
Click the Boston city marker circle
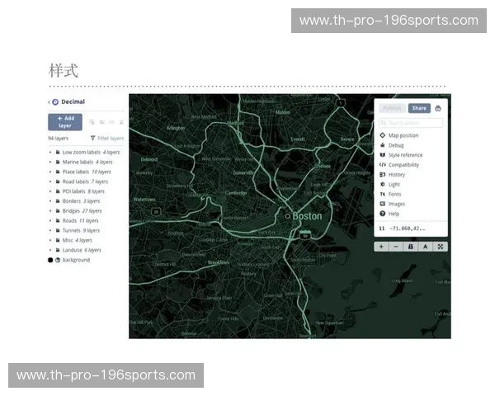pos(288,216)
